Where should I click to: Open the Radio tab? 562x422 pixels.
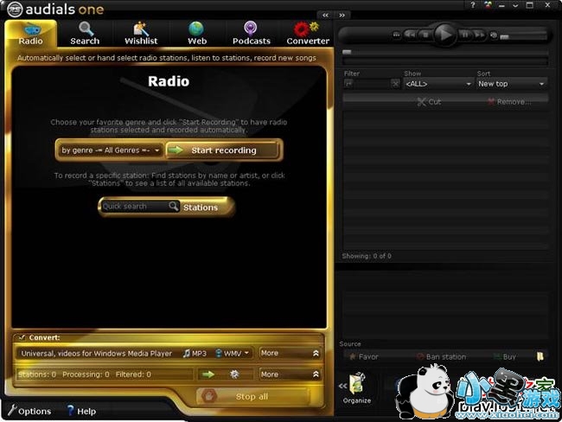[x=31, y=34]
